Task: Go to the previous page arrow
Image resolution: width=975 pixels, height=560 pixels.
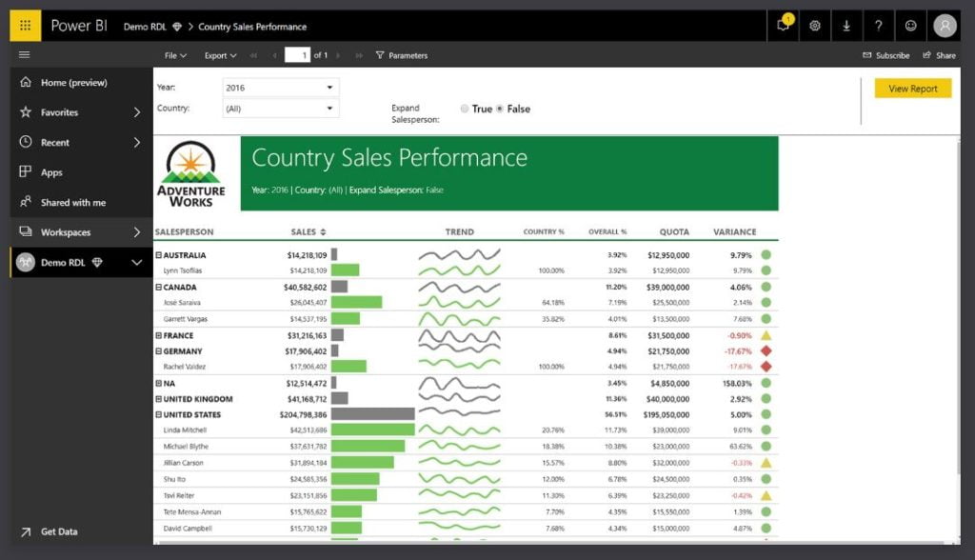Action: point(274,55)
